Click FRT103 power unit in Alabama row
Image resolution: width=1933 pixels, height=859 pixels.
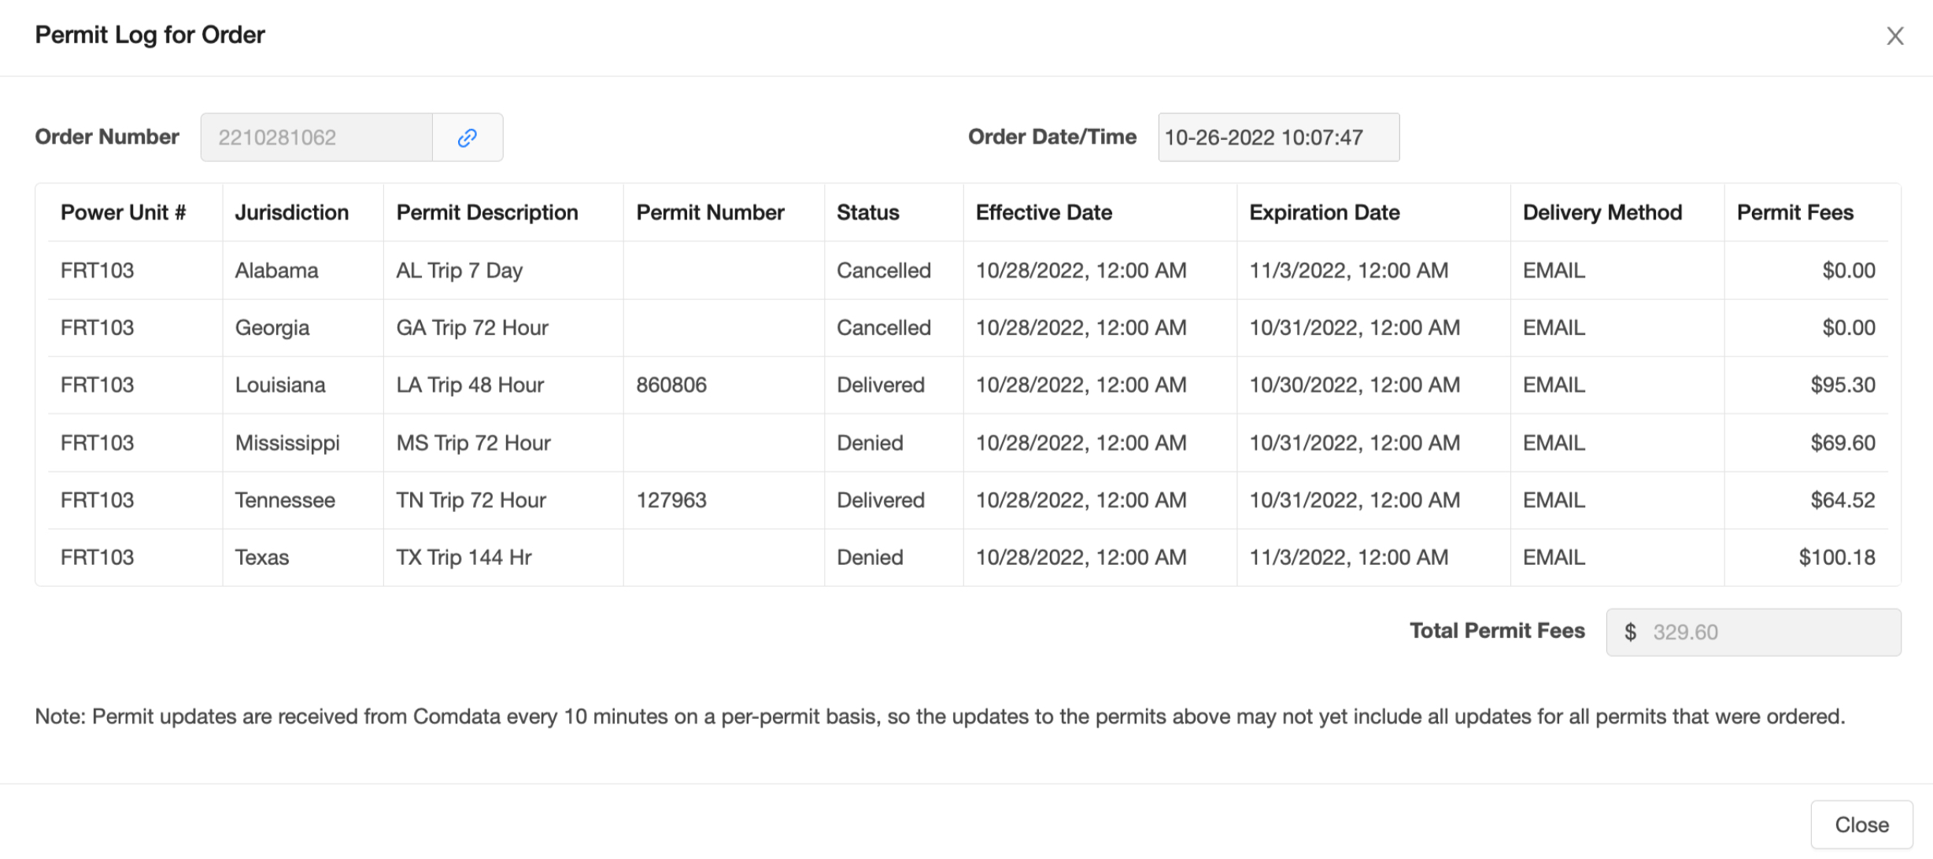[98, 271]
